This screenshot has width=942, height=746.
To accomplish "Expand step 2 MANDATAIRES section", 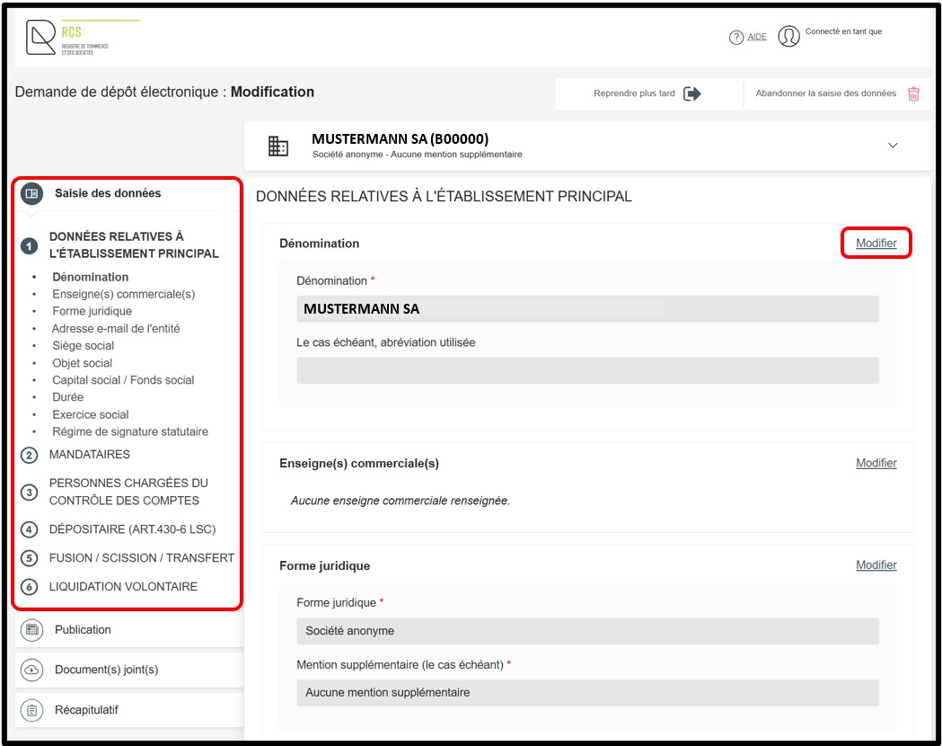I will point(89,455).
